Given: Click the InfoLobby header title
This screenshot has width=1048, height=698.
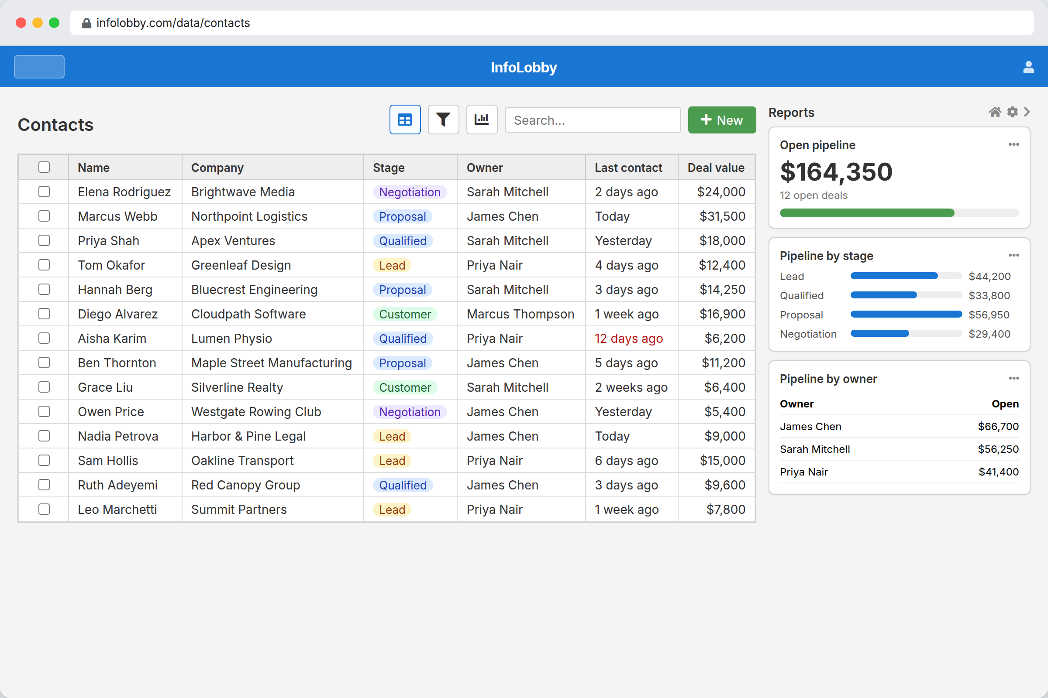Looking at the screenshot, I should pos(524,67).
